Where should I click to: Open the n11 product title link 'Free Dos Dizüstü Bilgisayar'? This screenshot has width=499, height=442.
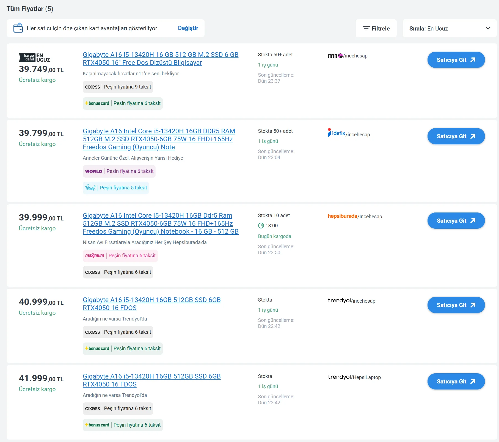pyautogui.click(x=161, y=59)
